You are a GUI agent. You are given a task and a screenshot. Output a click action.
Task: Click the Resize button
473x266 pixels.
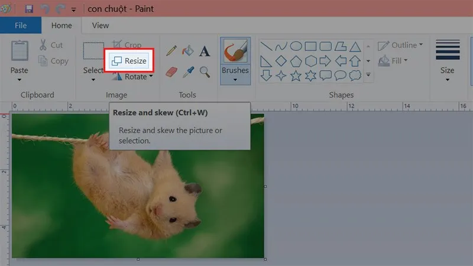129,61
